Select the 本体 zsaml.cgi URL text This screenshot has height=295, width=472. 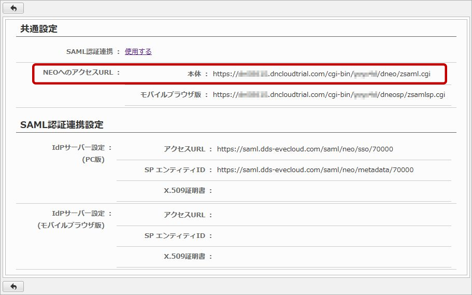point(321,74)
